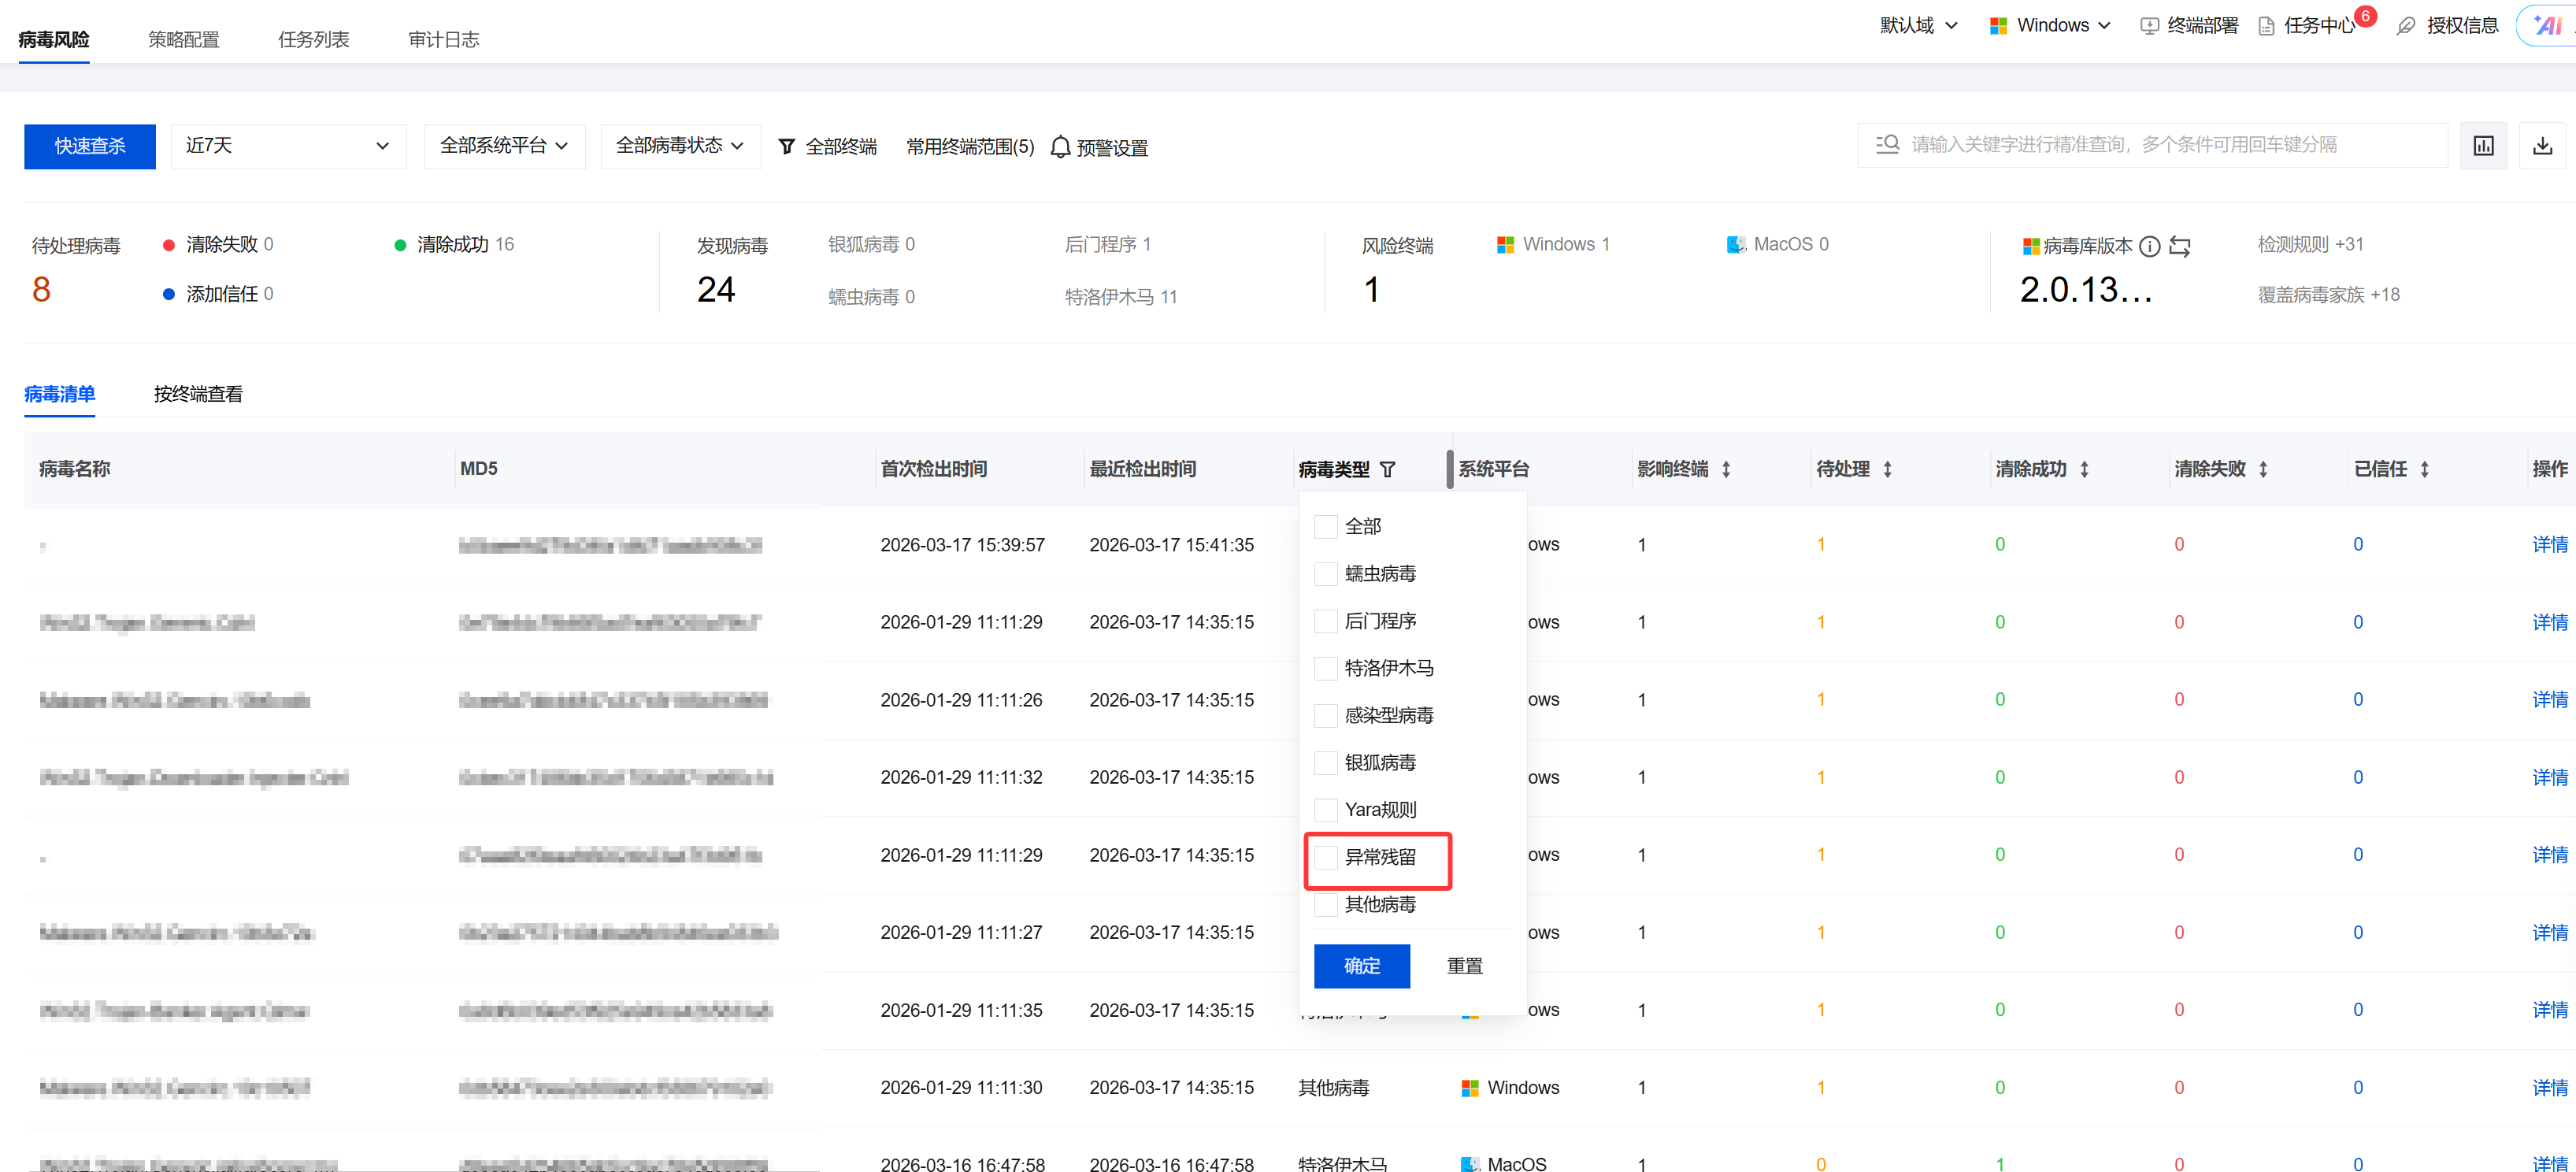Click the download export icon
The image size is (2576, 1172).
tap(2542, 146)
